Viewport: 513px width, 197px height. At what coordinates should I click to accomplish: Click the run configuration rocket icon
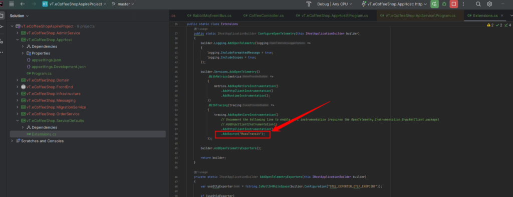click(x=364, y=4)
